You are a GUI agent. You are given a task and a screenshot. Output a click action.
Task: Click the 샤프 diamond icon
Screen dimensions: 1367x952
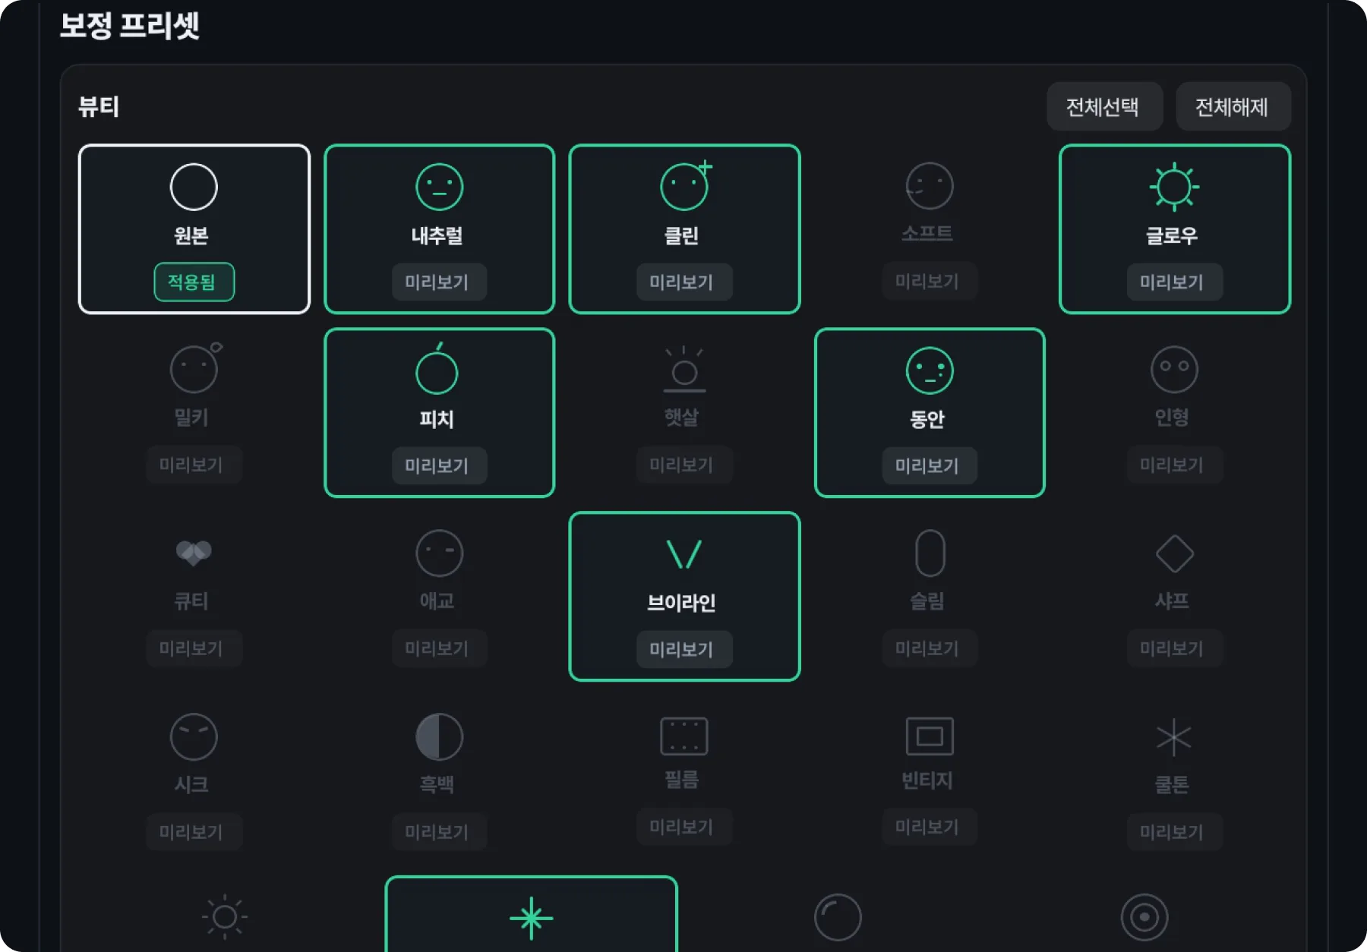pyautogui.click(x=1174, y=553)
